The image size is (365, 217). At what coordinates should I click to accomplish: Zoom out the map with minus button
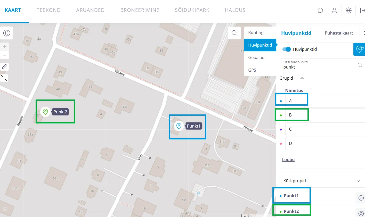click(5, 55)
